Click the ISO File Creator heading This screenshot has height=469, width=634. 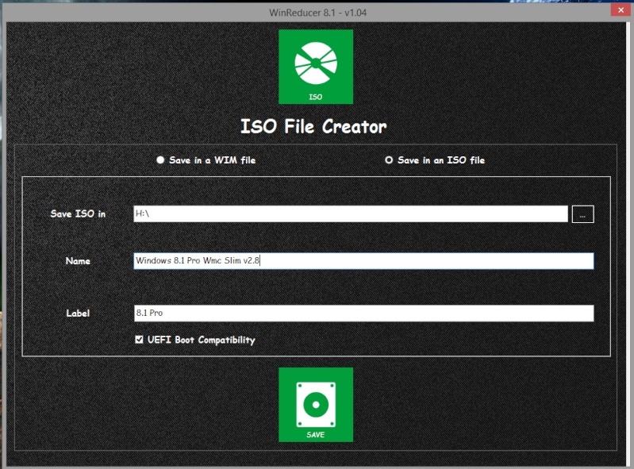pyautogui.click(x=313, y=126)
